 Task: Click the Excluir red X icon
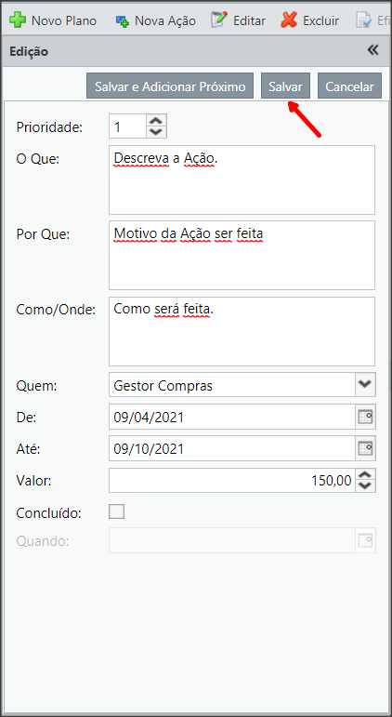tap(289, 20)
